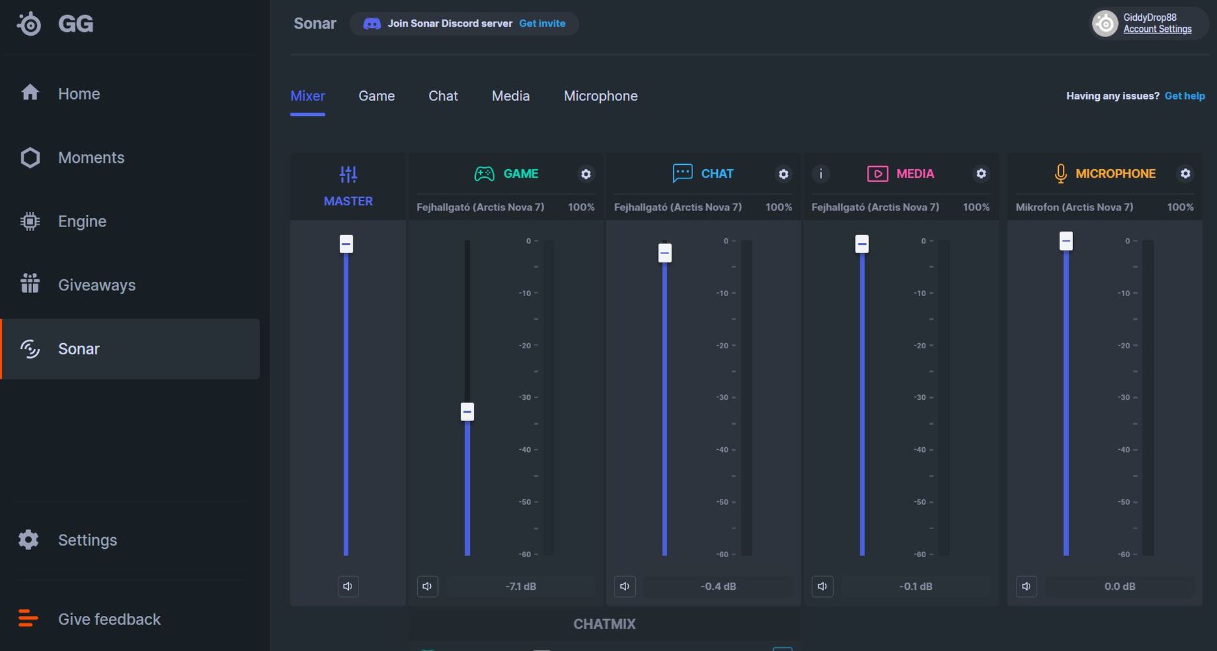Click the Media play icon
This screenshot has height=651, width=1217.
tap(877, 174)
